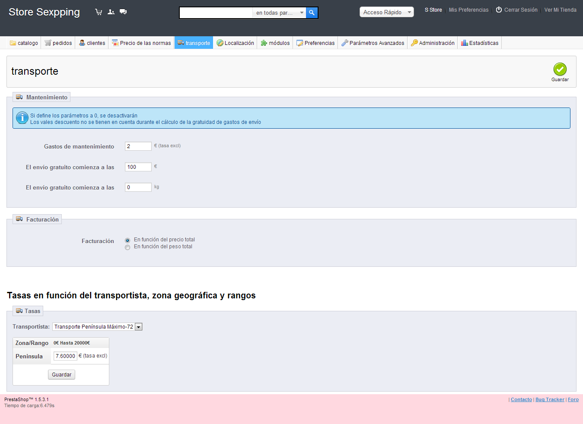Click the customers icon in header
583x424 pixels.
[x=111, y=12]
